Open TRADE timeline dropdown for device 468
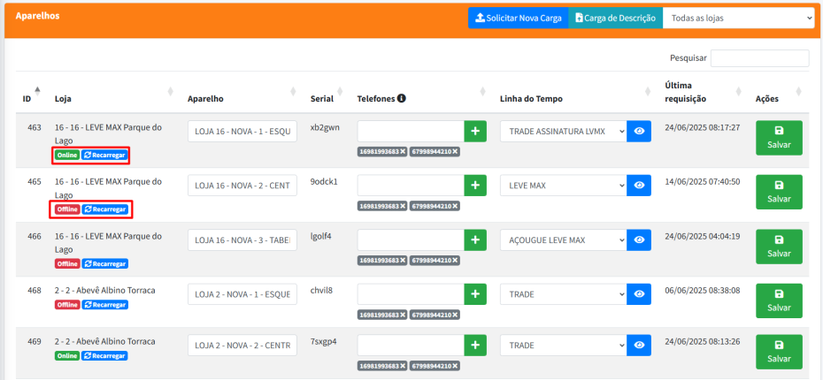Viewport: 823px width, 380px height. tap(563, 295)
